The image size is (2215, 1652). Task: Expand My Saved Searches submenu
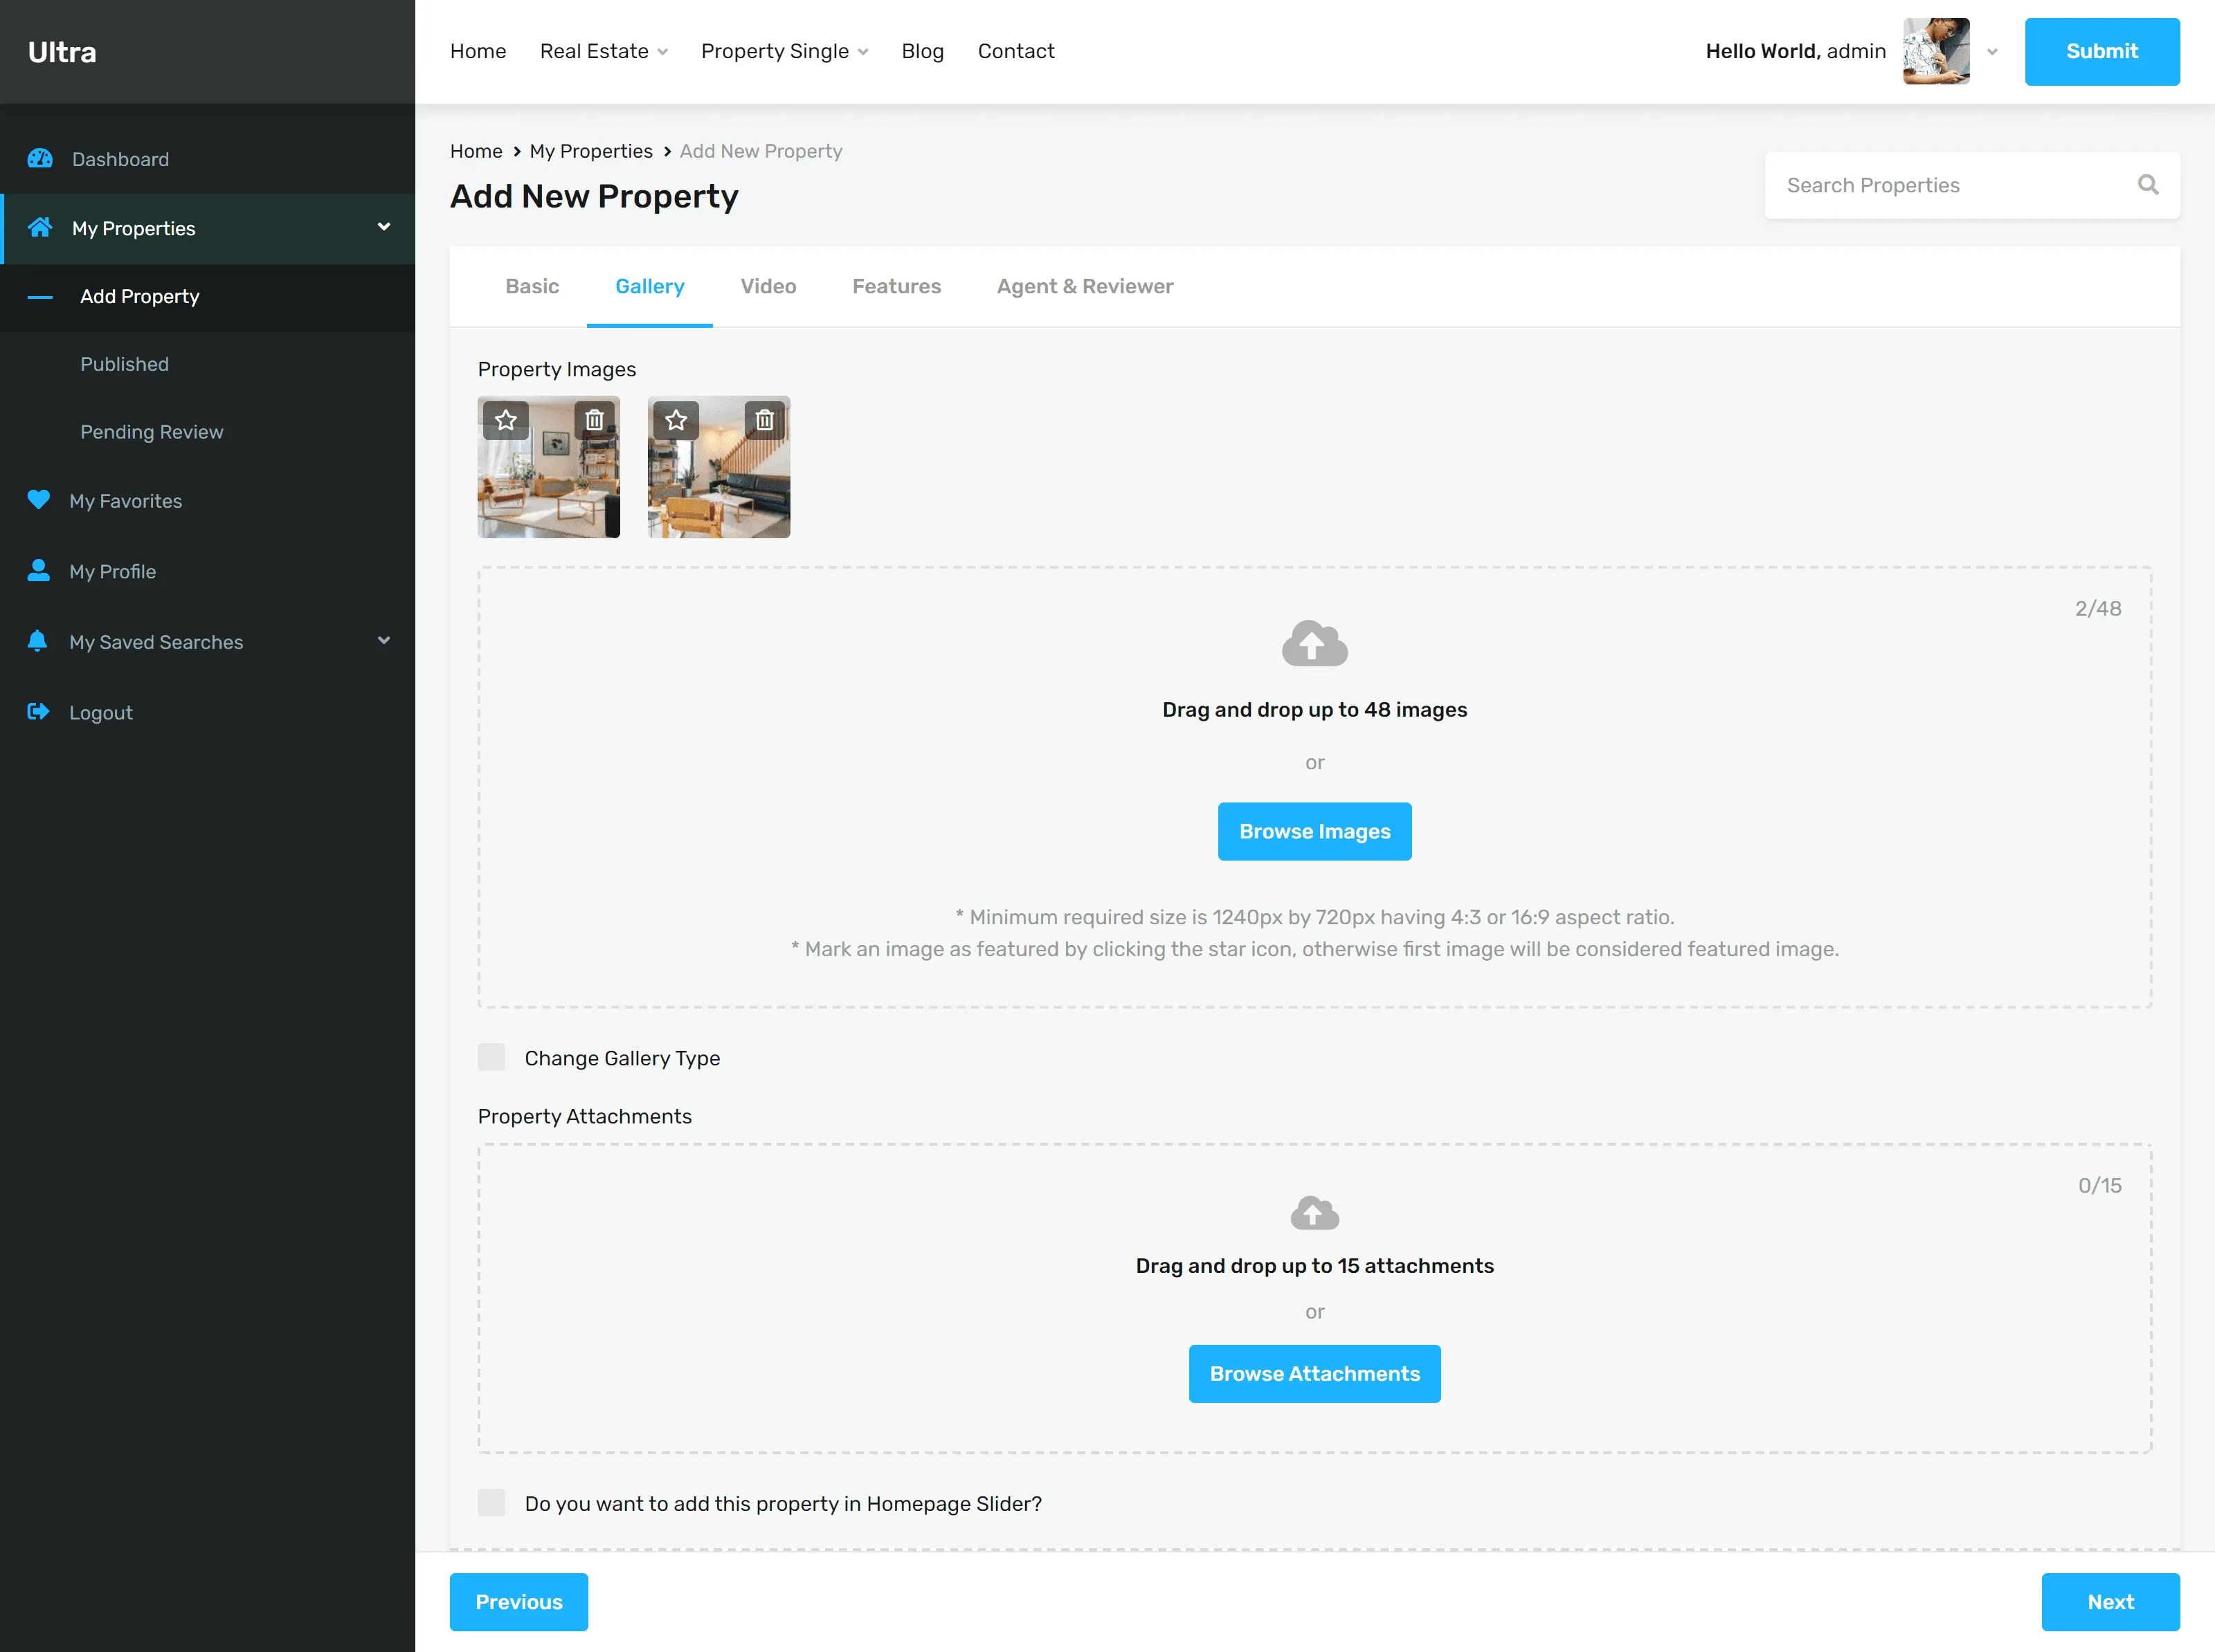click(383, 641)
